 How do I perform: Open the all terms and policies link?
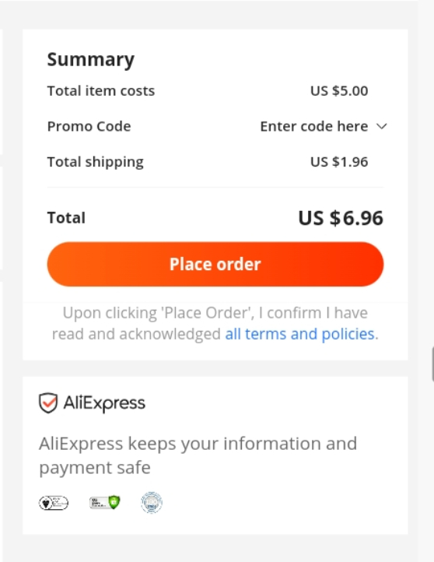299,334
